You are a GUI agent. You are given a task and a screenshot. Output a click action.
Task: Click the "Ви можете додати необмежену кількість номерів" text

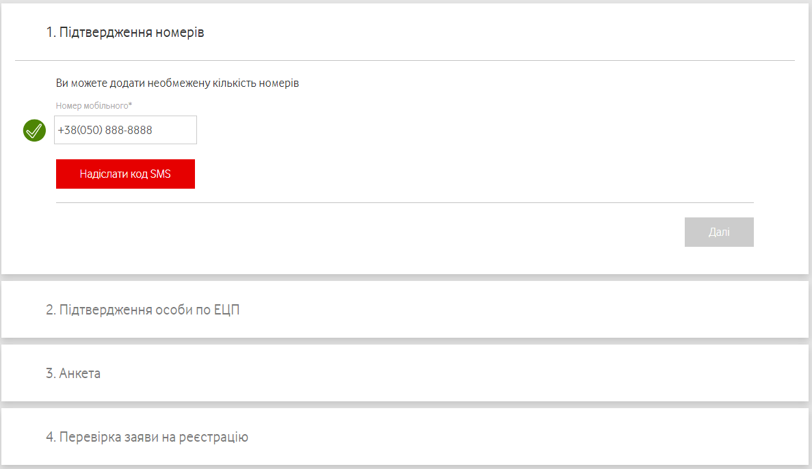point(177,83)
